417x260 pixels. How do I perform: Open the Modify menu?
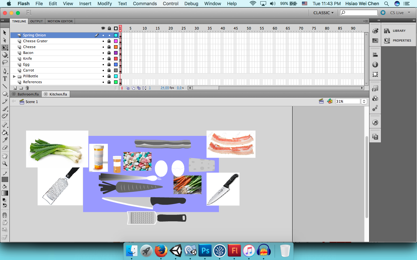click(x=105, y=4)
